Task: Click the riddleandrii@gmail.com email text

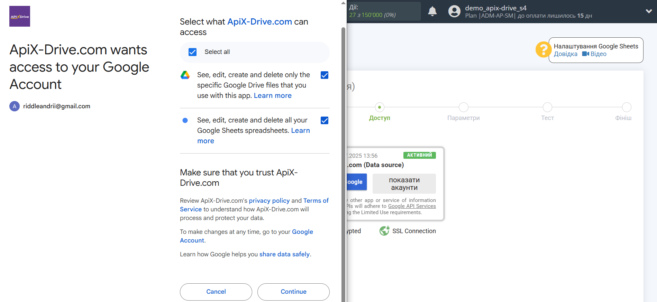Action: (x=57, y=106)
